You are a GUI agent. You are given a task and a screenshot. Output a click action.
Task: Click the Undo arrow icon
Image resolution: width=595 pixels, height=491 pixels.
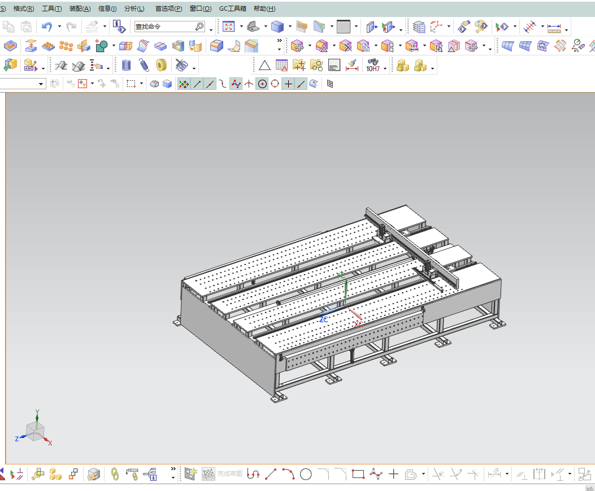(47, 27)
